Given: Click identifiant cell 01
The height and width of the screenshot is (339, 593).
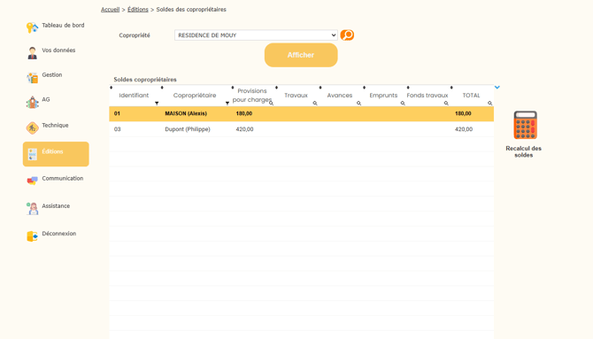Looking at the screenshot, I should (117, 113).
